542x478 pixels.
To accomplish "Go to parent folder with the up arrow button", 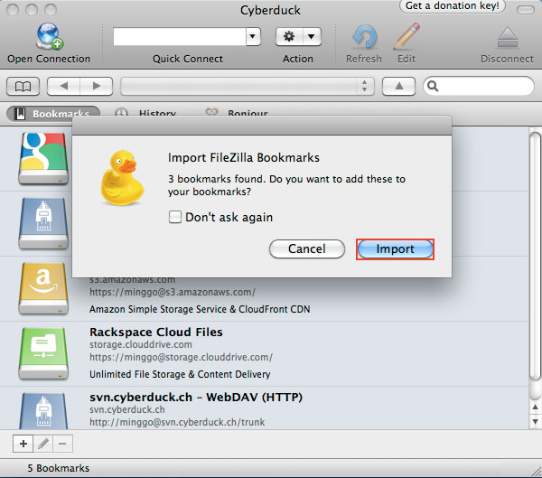I will [398, 86].
